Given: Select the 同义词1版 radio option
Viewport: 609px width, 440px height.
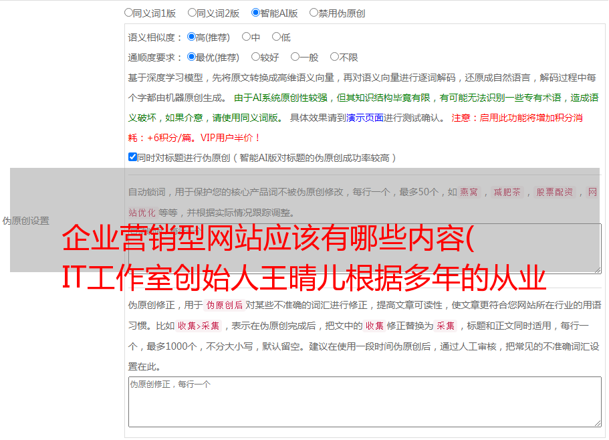Looking at the screenshot, I should click(x=129, y=13).
